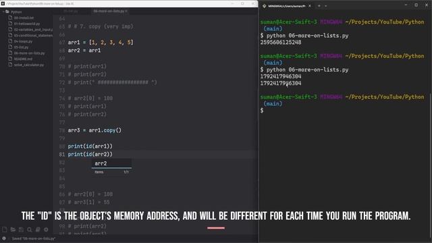Close the terminal window
Viewport: 432px width, 243px height.
[x=426, y=5]
